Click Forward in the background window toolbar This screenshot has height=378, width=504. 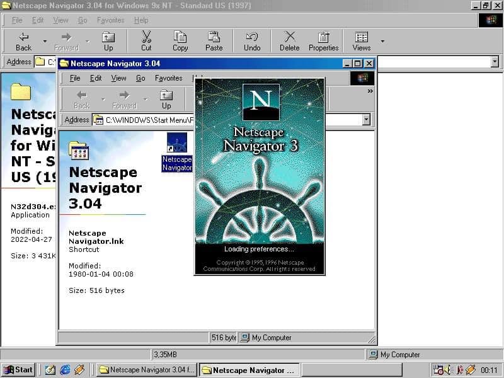click(x=66, y=42)
